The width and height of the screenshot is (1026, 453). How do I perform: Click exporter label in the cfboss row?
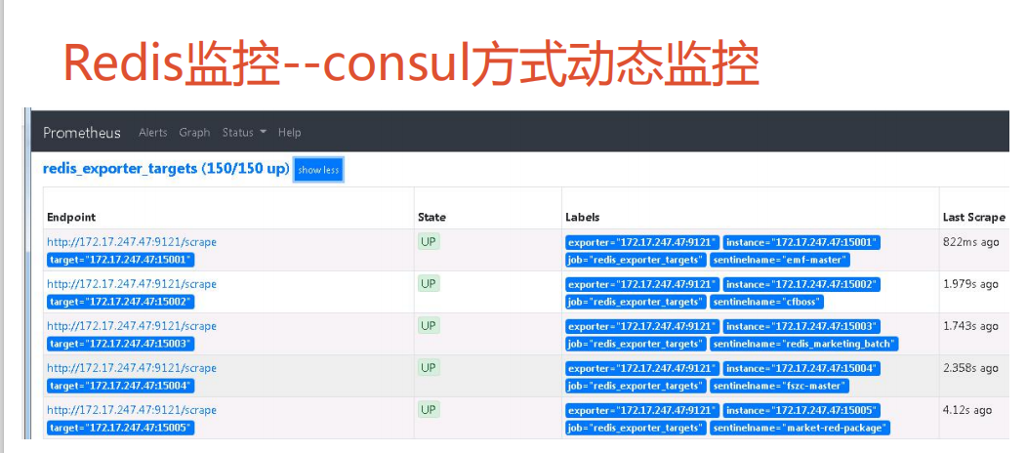(x=642, y=284)
